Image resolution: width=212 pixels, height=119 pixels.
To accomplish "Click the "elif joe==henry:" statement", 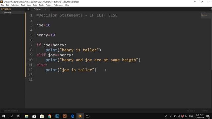I will (55, 55).
